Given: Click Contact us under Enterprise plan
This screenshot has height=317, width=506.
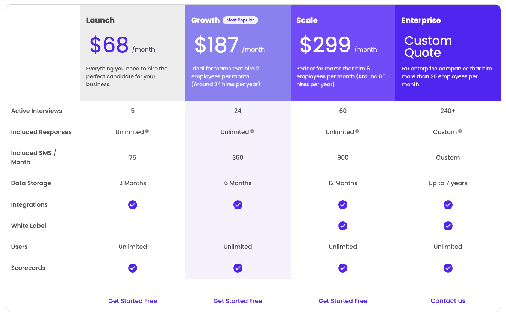Looking at the screenshot, I should tap(448, 301).
